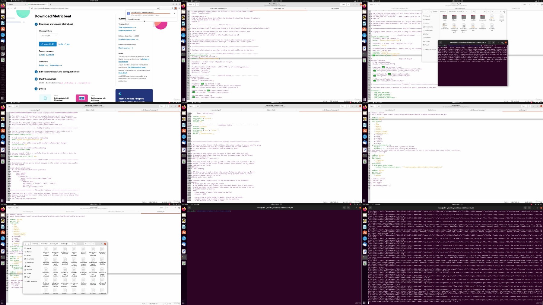Select the 'NOTICE.txt' file in Files
The image size is (543, 305).
[483, 27]
